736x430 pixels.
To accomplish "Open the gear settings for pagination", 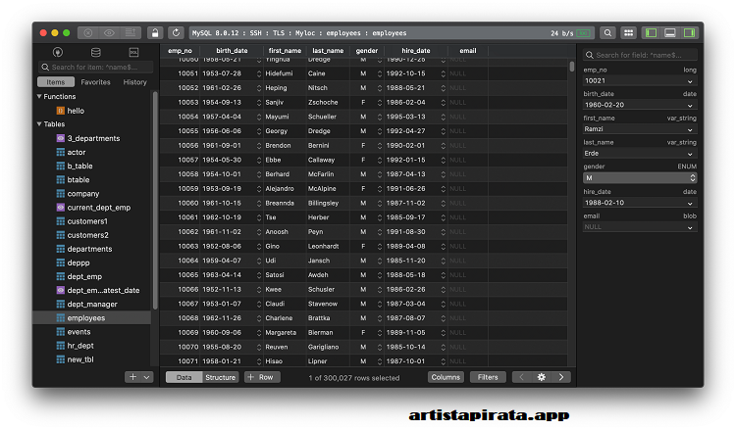I will tap(541, 377).
